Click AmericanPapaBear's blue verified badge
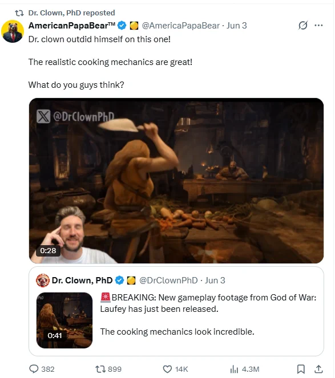 click(122, 25)
